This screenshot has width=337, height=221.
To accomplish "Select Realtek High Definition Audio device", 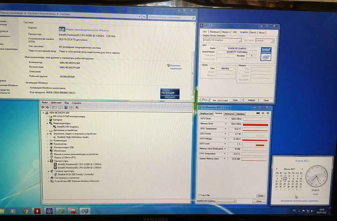I will [73, 137].
